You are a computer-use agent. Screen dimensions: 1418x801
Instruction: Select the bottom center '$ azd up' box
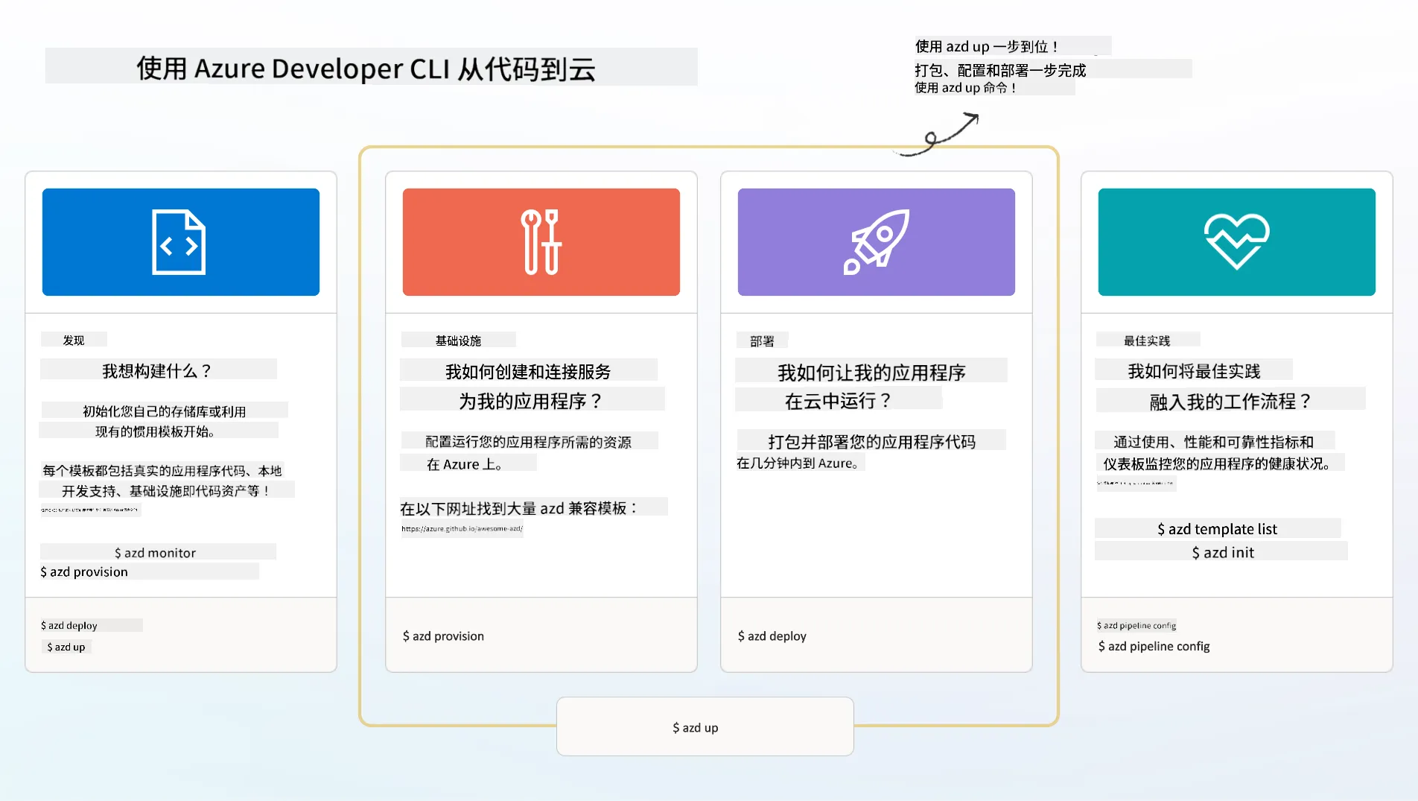click(x=705, y=726)
